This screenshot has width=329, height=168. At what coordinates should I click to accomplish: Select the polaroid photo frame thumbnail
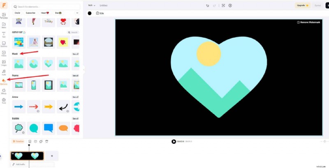[63, 85]
